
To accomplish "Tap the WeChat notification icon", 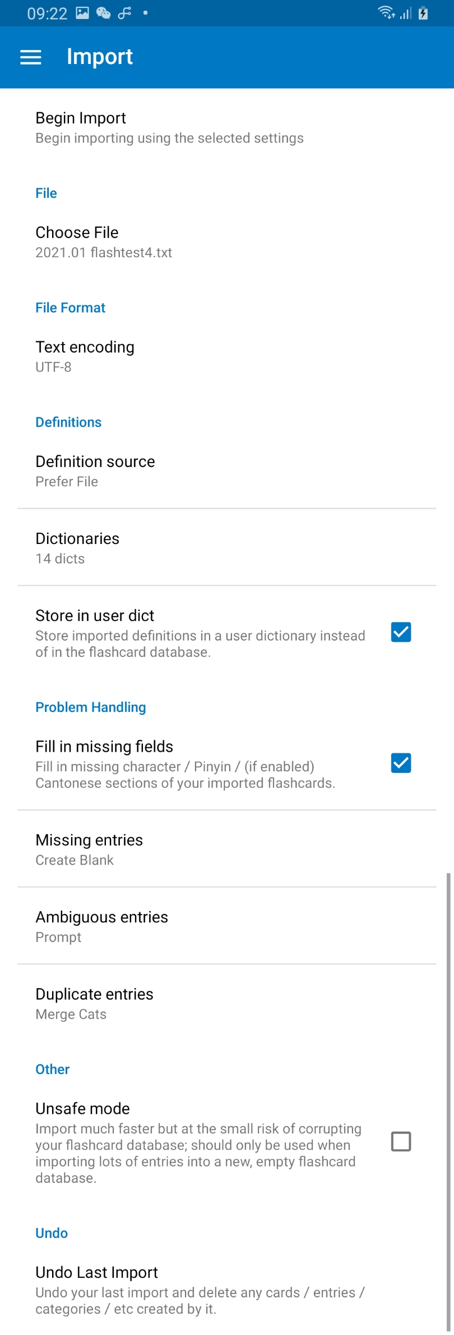I will click(103, 13).
